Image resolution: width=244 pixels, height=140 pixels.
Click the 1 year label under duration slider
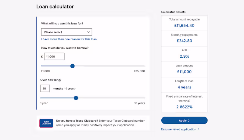44,103
